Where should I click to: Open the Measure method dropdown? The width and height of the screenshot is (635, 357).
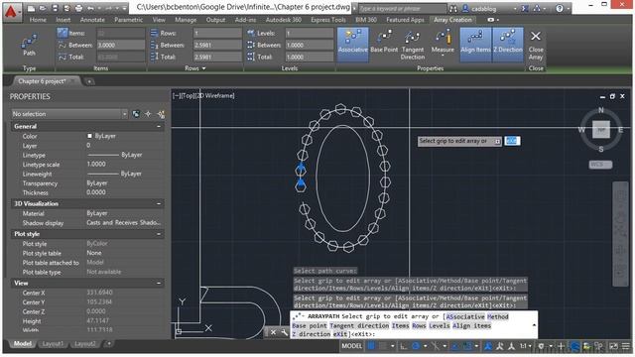click(443, 56)
